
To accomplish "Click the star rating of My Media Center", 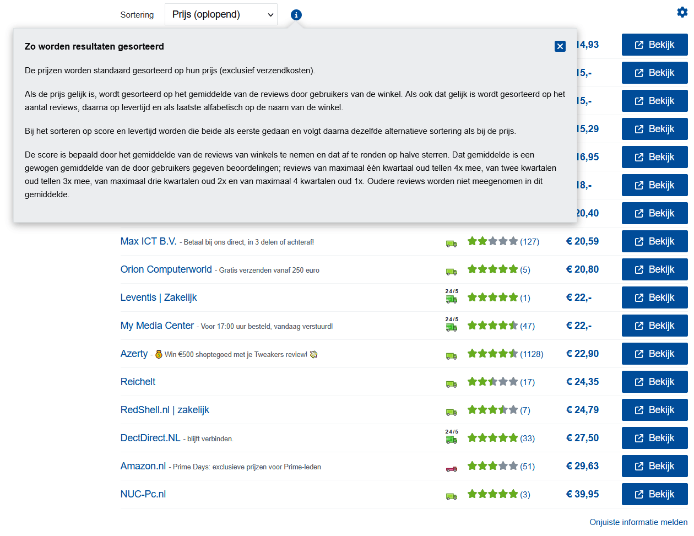I will coord(492,326).
